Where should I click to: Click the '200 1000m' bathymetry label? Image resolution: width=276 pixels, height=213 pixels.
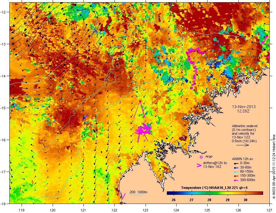point(138,192)
